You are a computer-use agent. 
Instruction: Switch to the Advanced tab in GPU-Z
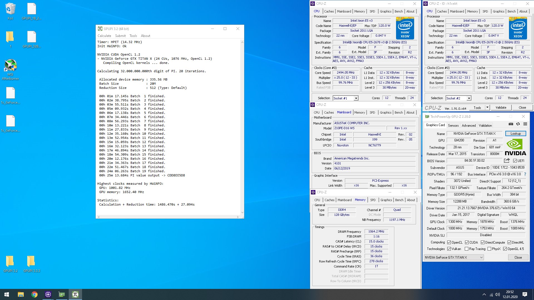[469, 125]
